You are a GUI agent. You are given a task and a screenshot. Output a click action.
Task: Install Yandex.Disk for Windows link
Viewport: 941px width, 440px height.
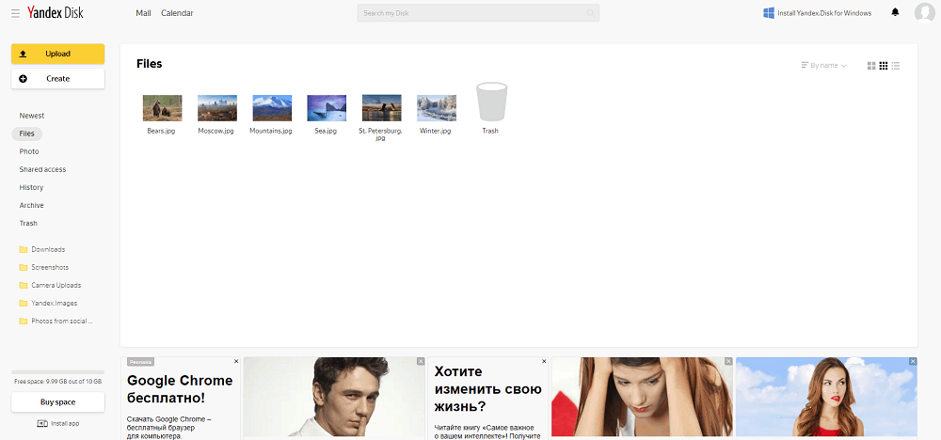tap(817, 13)
